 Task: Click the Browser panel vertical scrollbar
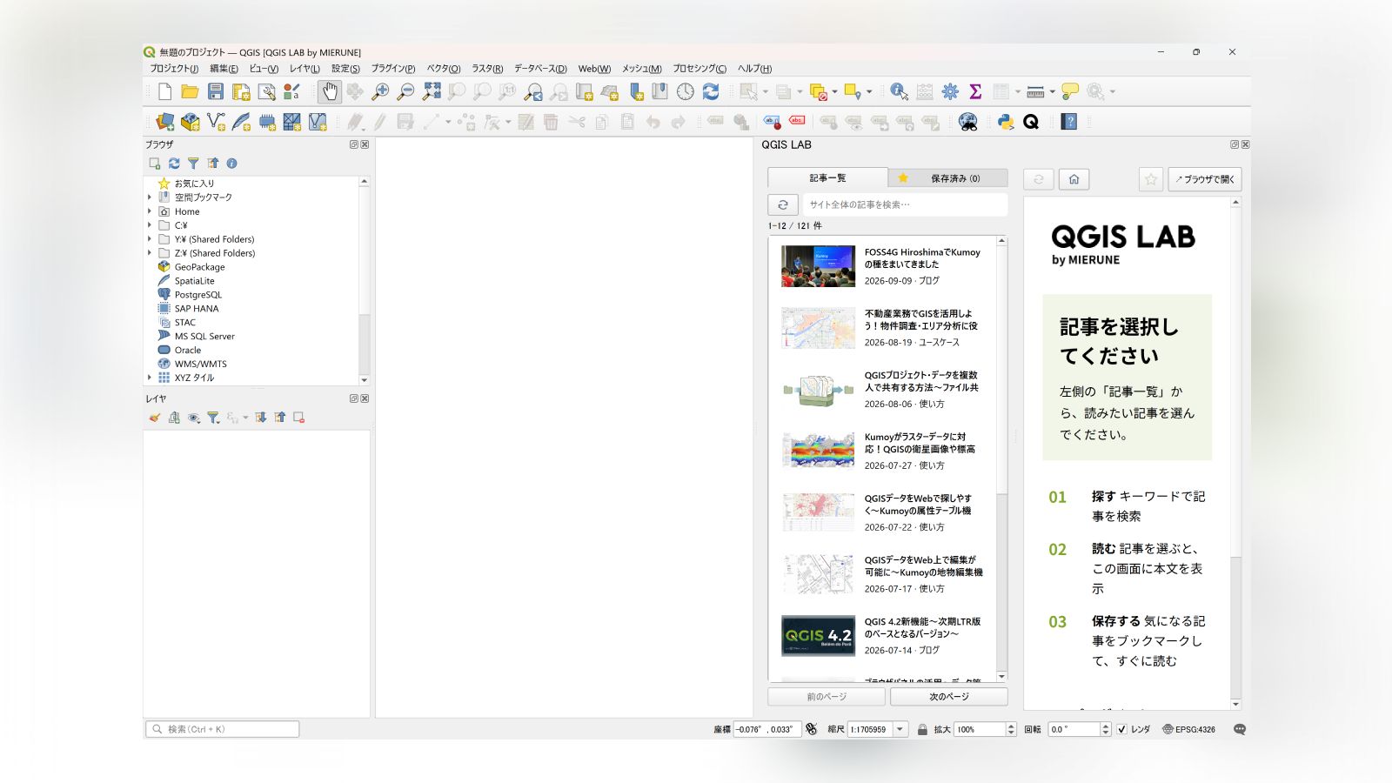coord(364,280)
